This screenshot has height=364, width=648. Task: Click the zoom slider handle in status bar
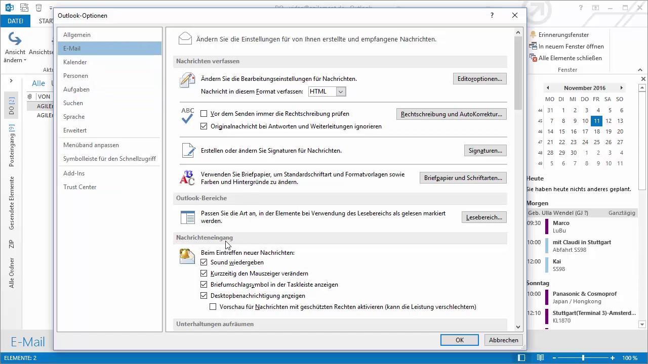583,358
